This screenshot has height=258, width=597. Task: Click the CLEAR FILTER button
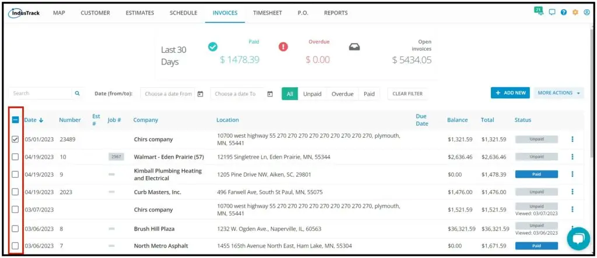(408, 94)
